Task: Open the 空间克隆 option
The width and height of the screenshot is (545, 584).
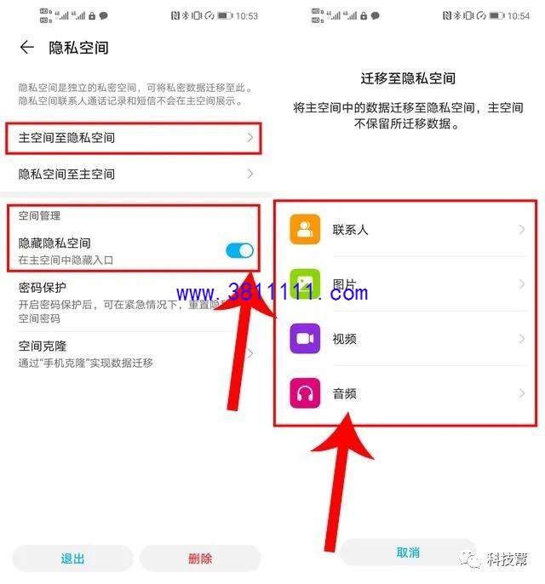Action: click(136, 353)
